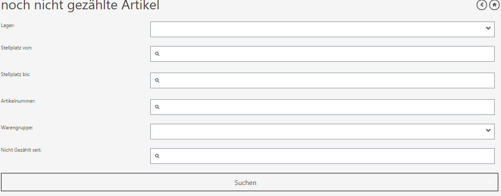Go to the home screen icon
Image resolution: width=501 pixels, height=196 pixels.
point(494,5)
